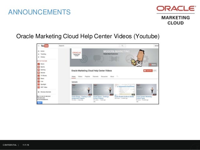Open the Content Marketing Content Types thumbnail

coord(146,90)
